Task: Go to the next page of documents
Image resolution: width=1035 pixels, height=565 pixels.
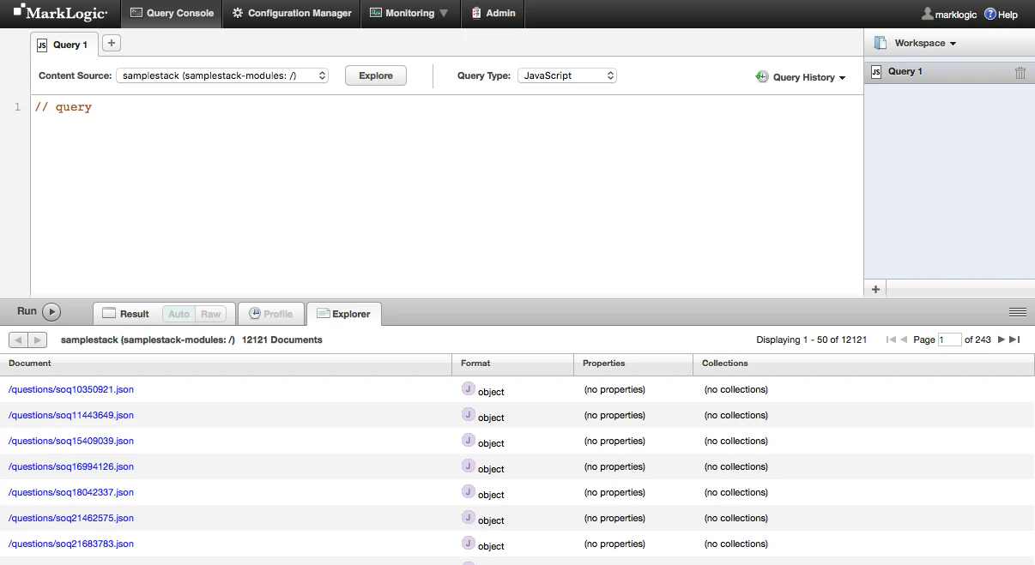Action: pyautogui.click(x=1002, y=340)
